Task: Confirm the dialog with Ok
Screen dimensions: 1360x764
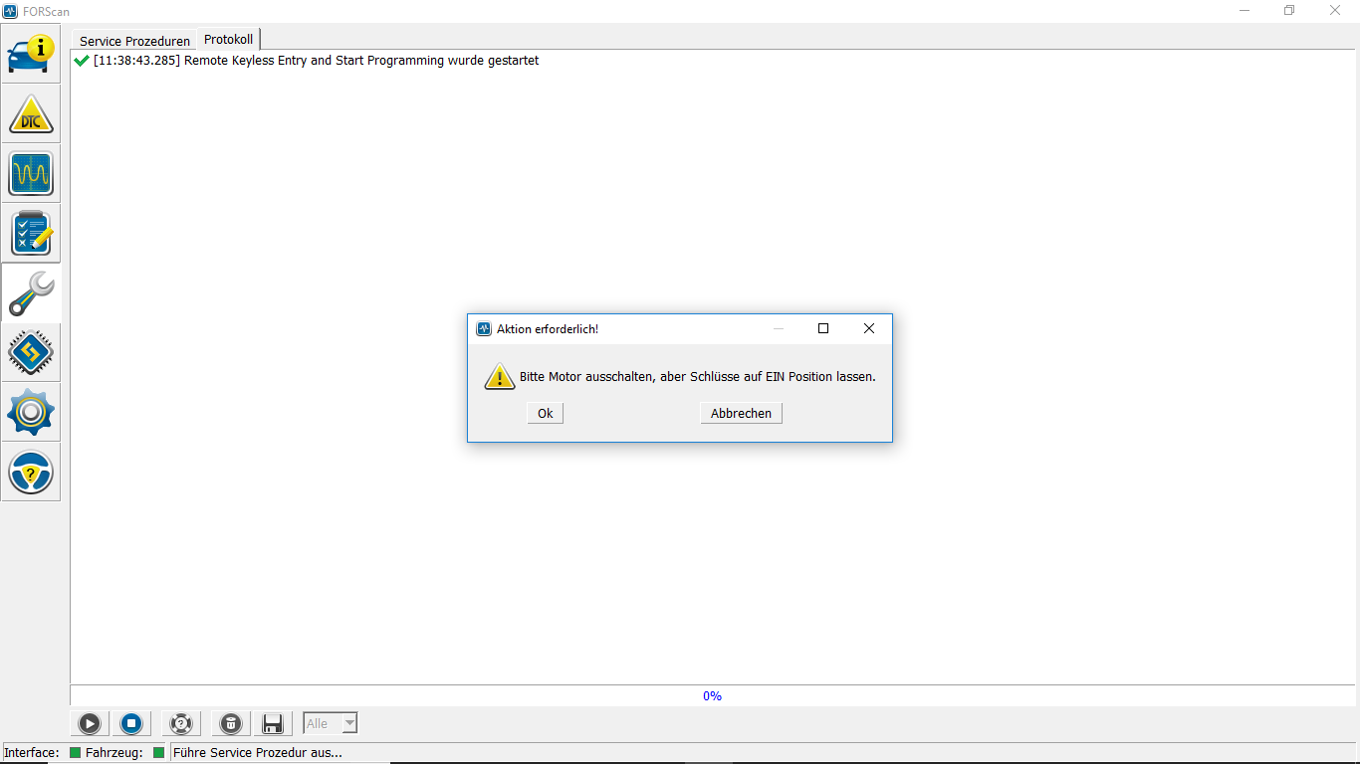Action: click(546, 413)
